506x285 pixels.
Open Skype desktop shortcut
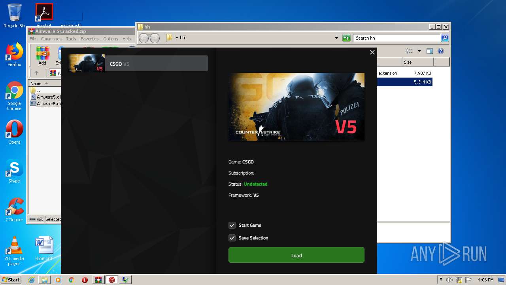tap(14, 171)
